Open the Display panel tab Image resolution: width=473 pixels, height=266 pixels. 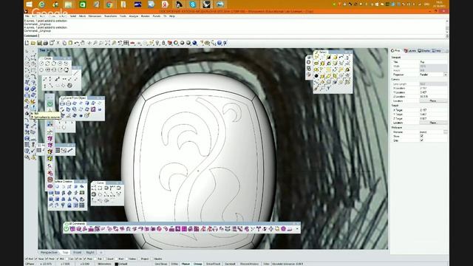pos(423,51)
